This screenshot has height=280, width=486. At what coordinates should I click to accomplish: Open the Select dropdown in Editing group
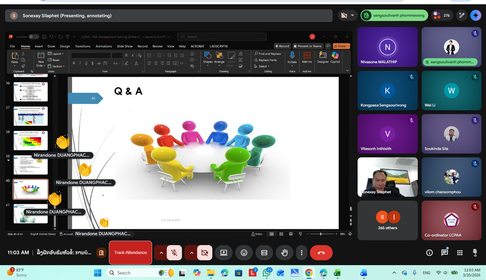click(262, 66)
